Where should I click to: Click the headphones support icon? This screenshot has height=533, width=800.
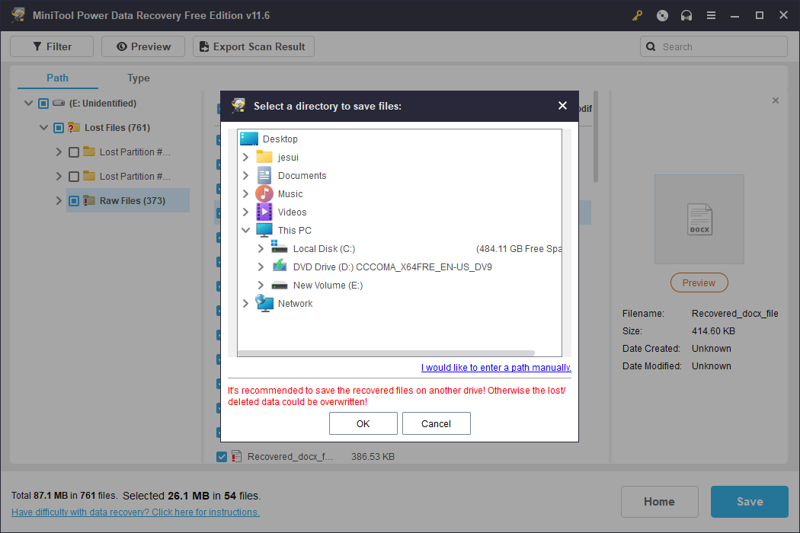coord(686,15)
